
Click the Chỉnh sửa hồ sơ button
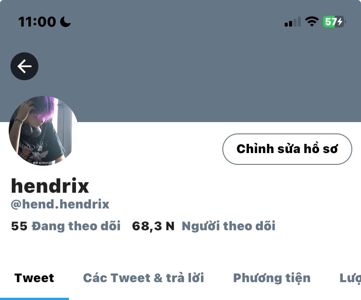tap(287, 149)
